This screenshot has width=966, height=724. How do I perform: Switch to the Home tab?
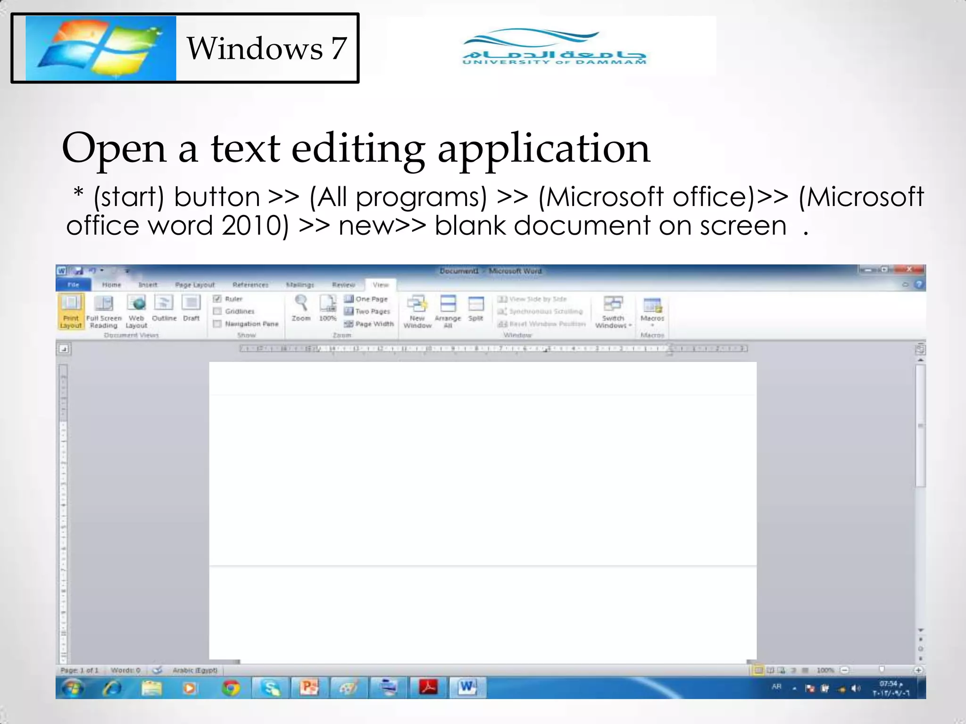point(111,285)
